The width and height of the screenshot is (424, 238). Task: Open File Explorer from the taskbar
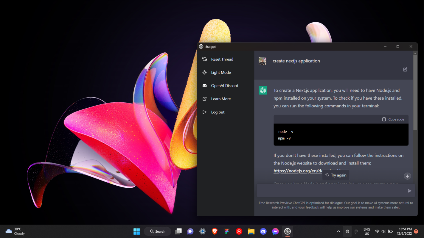(x=251, y=231)
